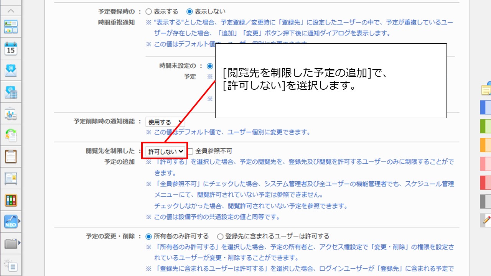This screenshot has width=491, height=276.
Task: Select 表示しない for 時間重複通知
Action: 189,11
